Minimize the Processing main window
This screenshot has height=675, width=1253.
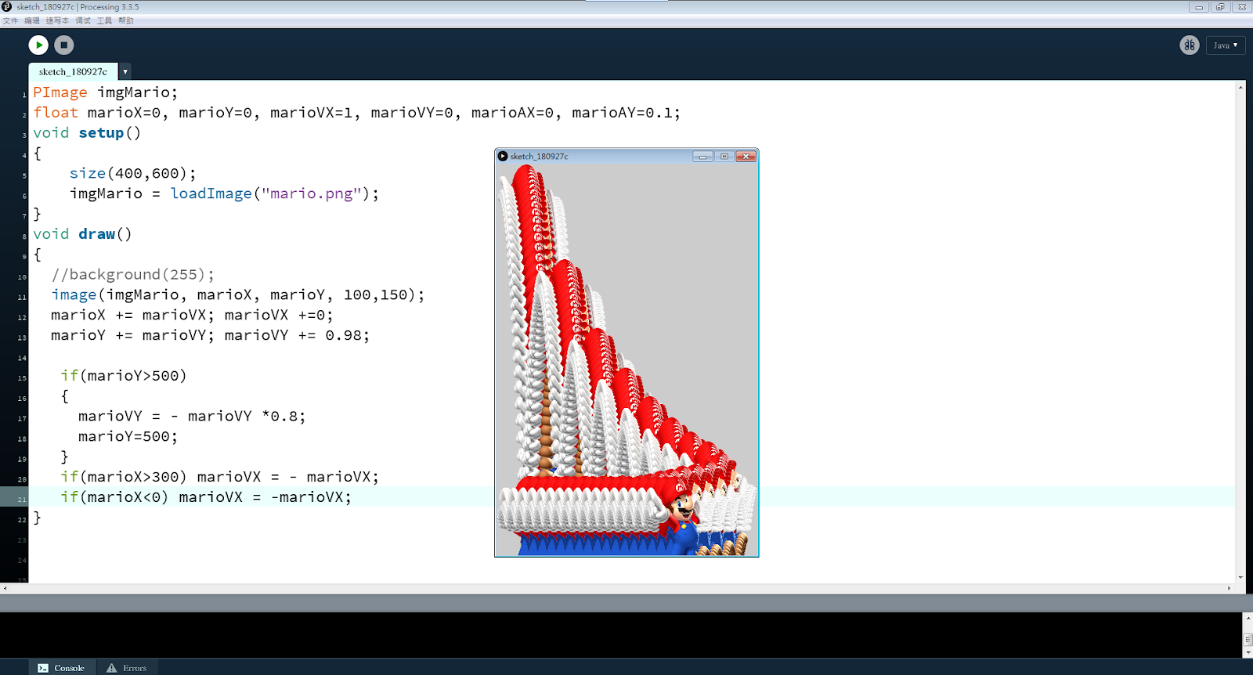[1198, 7]
